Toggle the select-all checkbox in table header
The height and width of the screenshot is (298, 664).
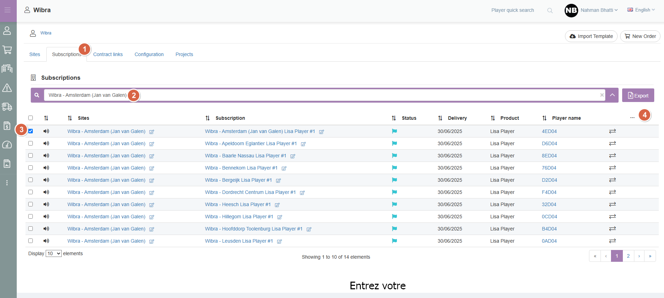31,118
